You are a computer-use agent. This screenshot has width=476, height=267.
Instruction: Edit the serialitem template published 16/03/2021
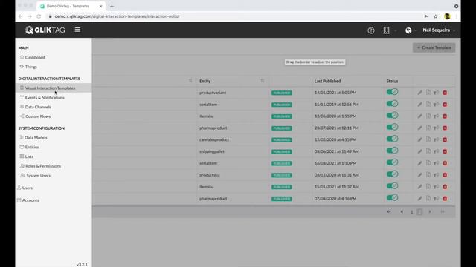pos(419,163)
